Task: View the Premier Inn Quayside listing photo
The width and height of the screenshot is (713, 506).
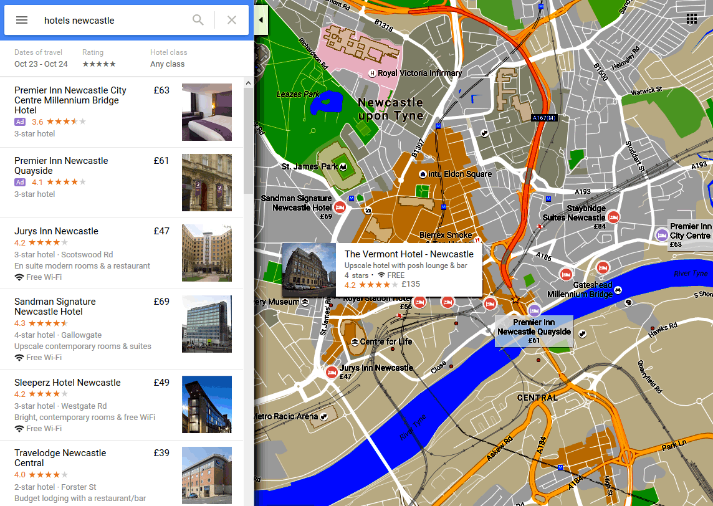Action: (207, 183)
